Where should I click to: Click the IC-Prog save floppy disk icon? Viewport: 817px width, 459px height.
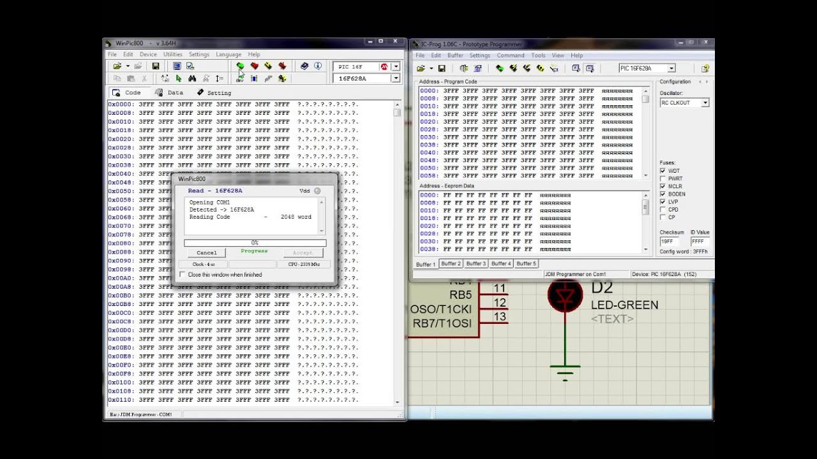click(x=441, y=68)
